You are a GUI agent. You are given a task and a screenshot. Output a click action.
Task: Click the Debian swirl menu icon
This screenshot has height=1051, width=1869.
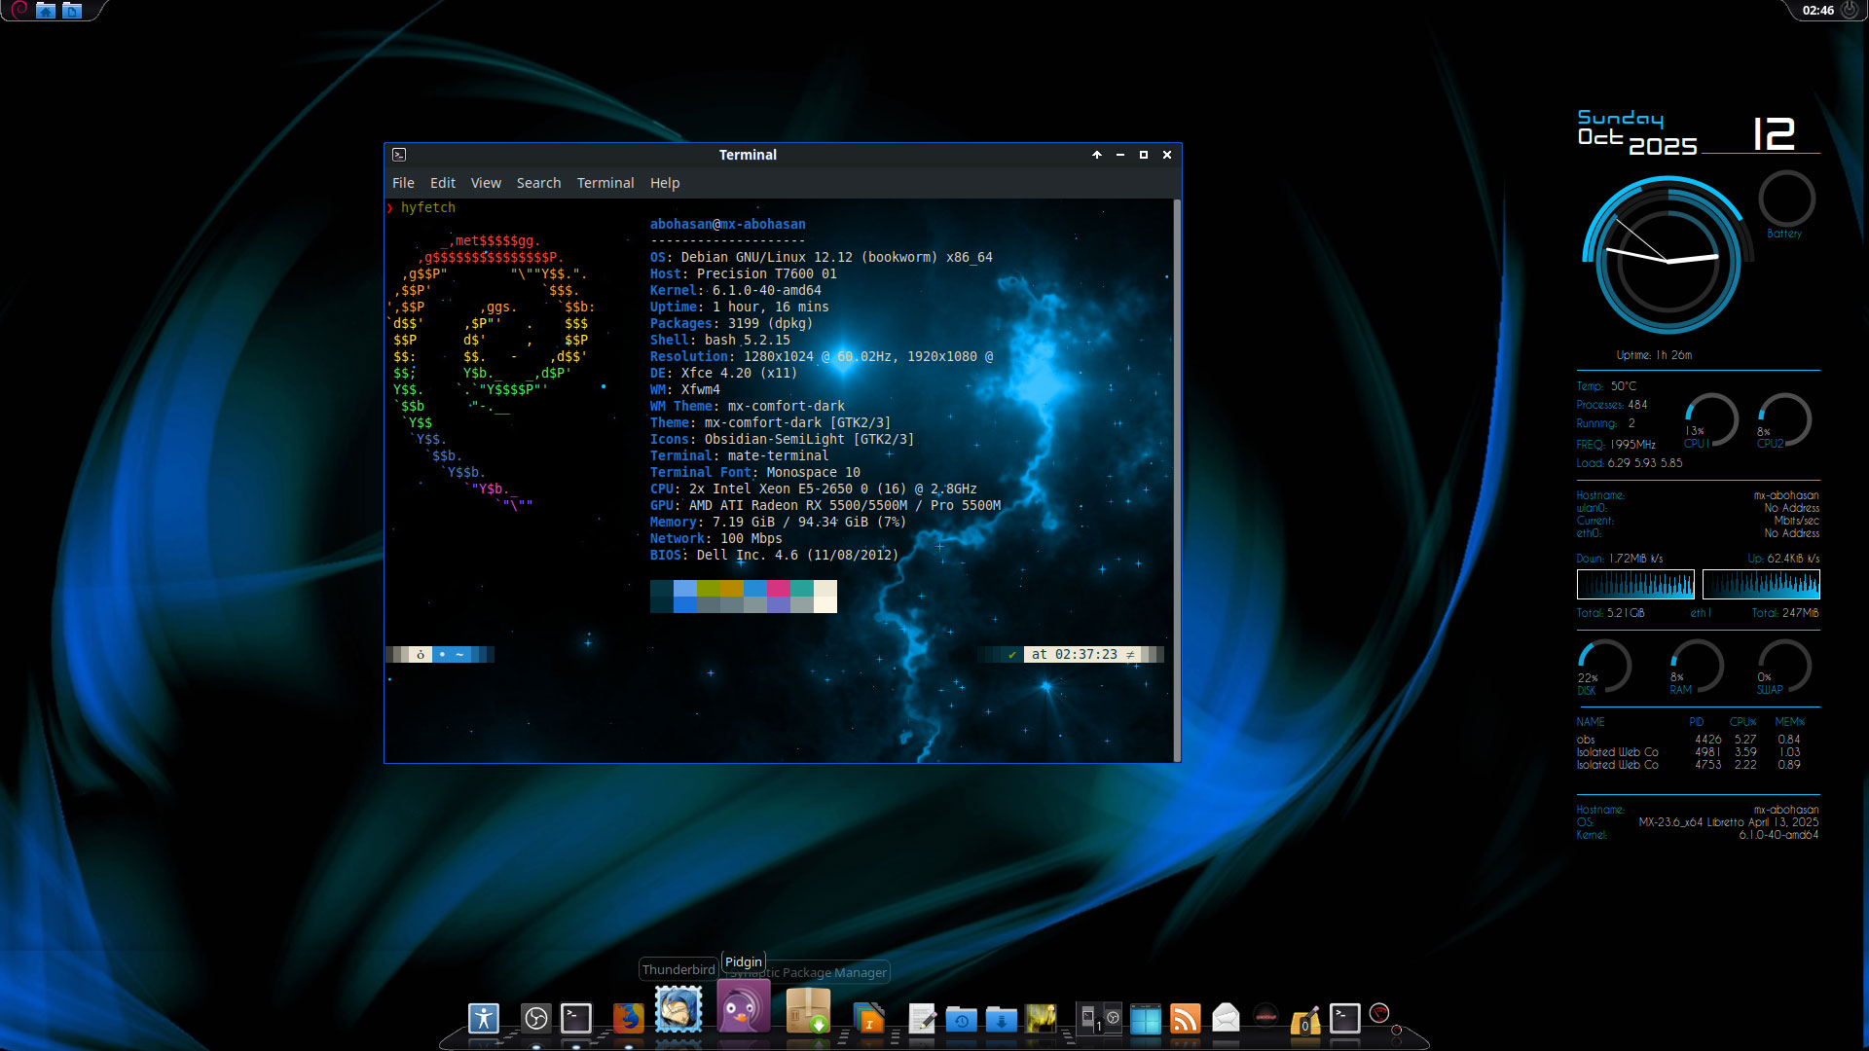19,10
